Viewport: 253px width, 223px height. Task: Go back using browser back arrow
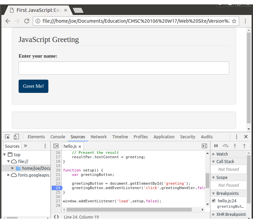pyautogui.click(x=7, y=21)
